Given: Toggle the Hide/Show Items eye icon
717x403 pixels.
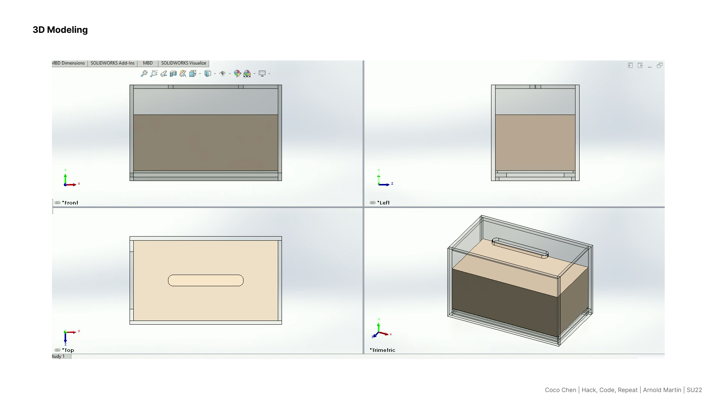Looking at the screenshot, I should tap(223, 74).
